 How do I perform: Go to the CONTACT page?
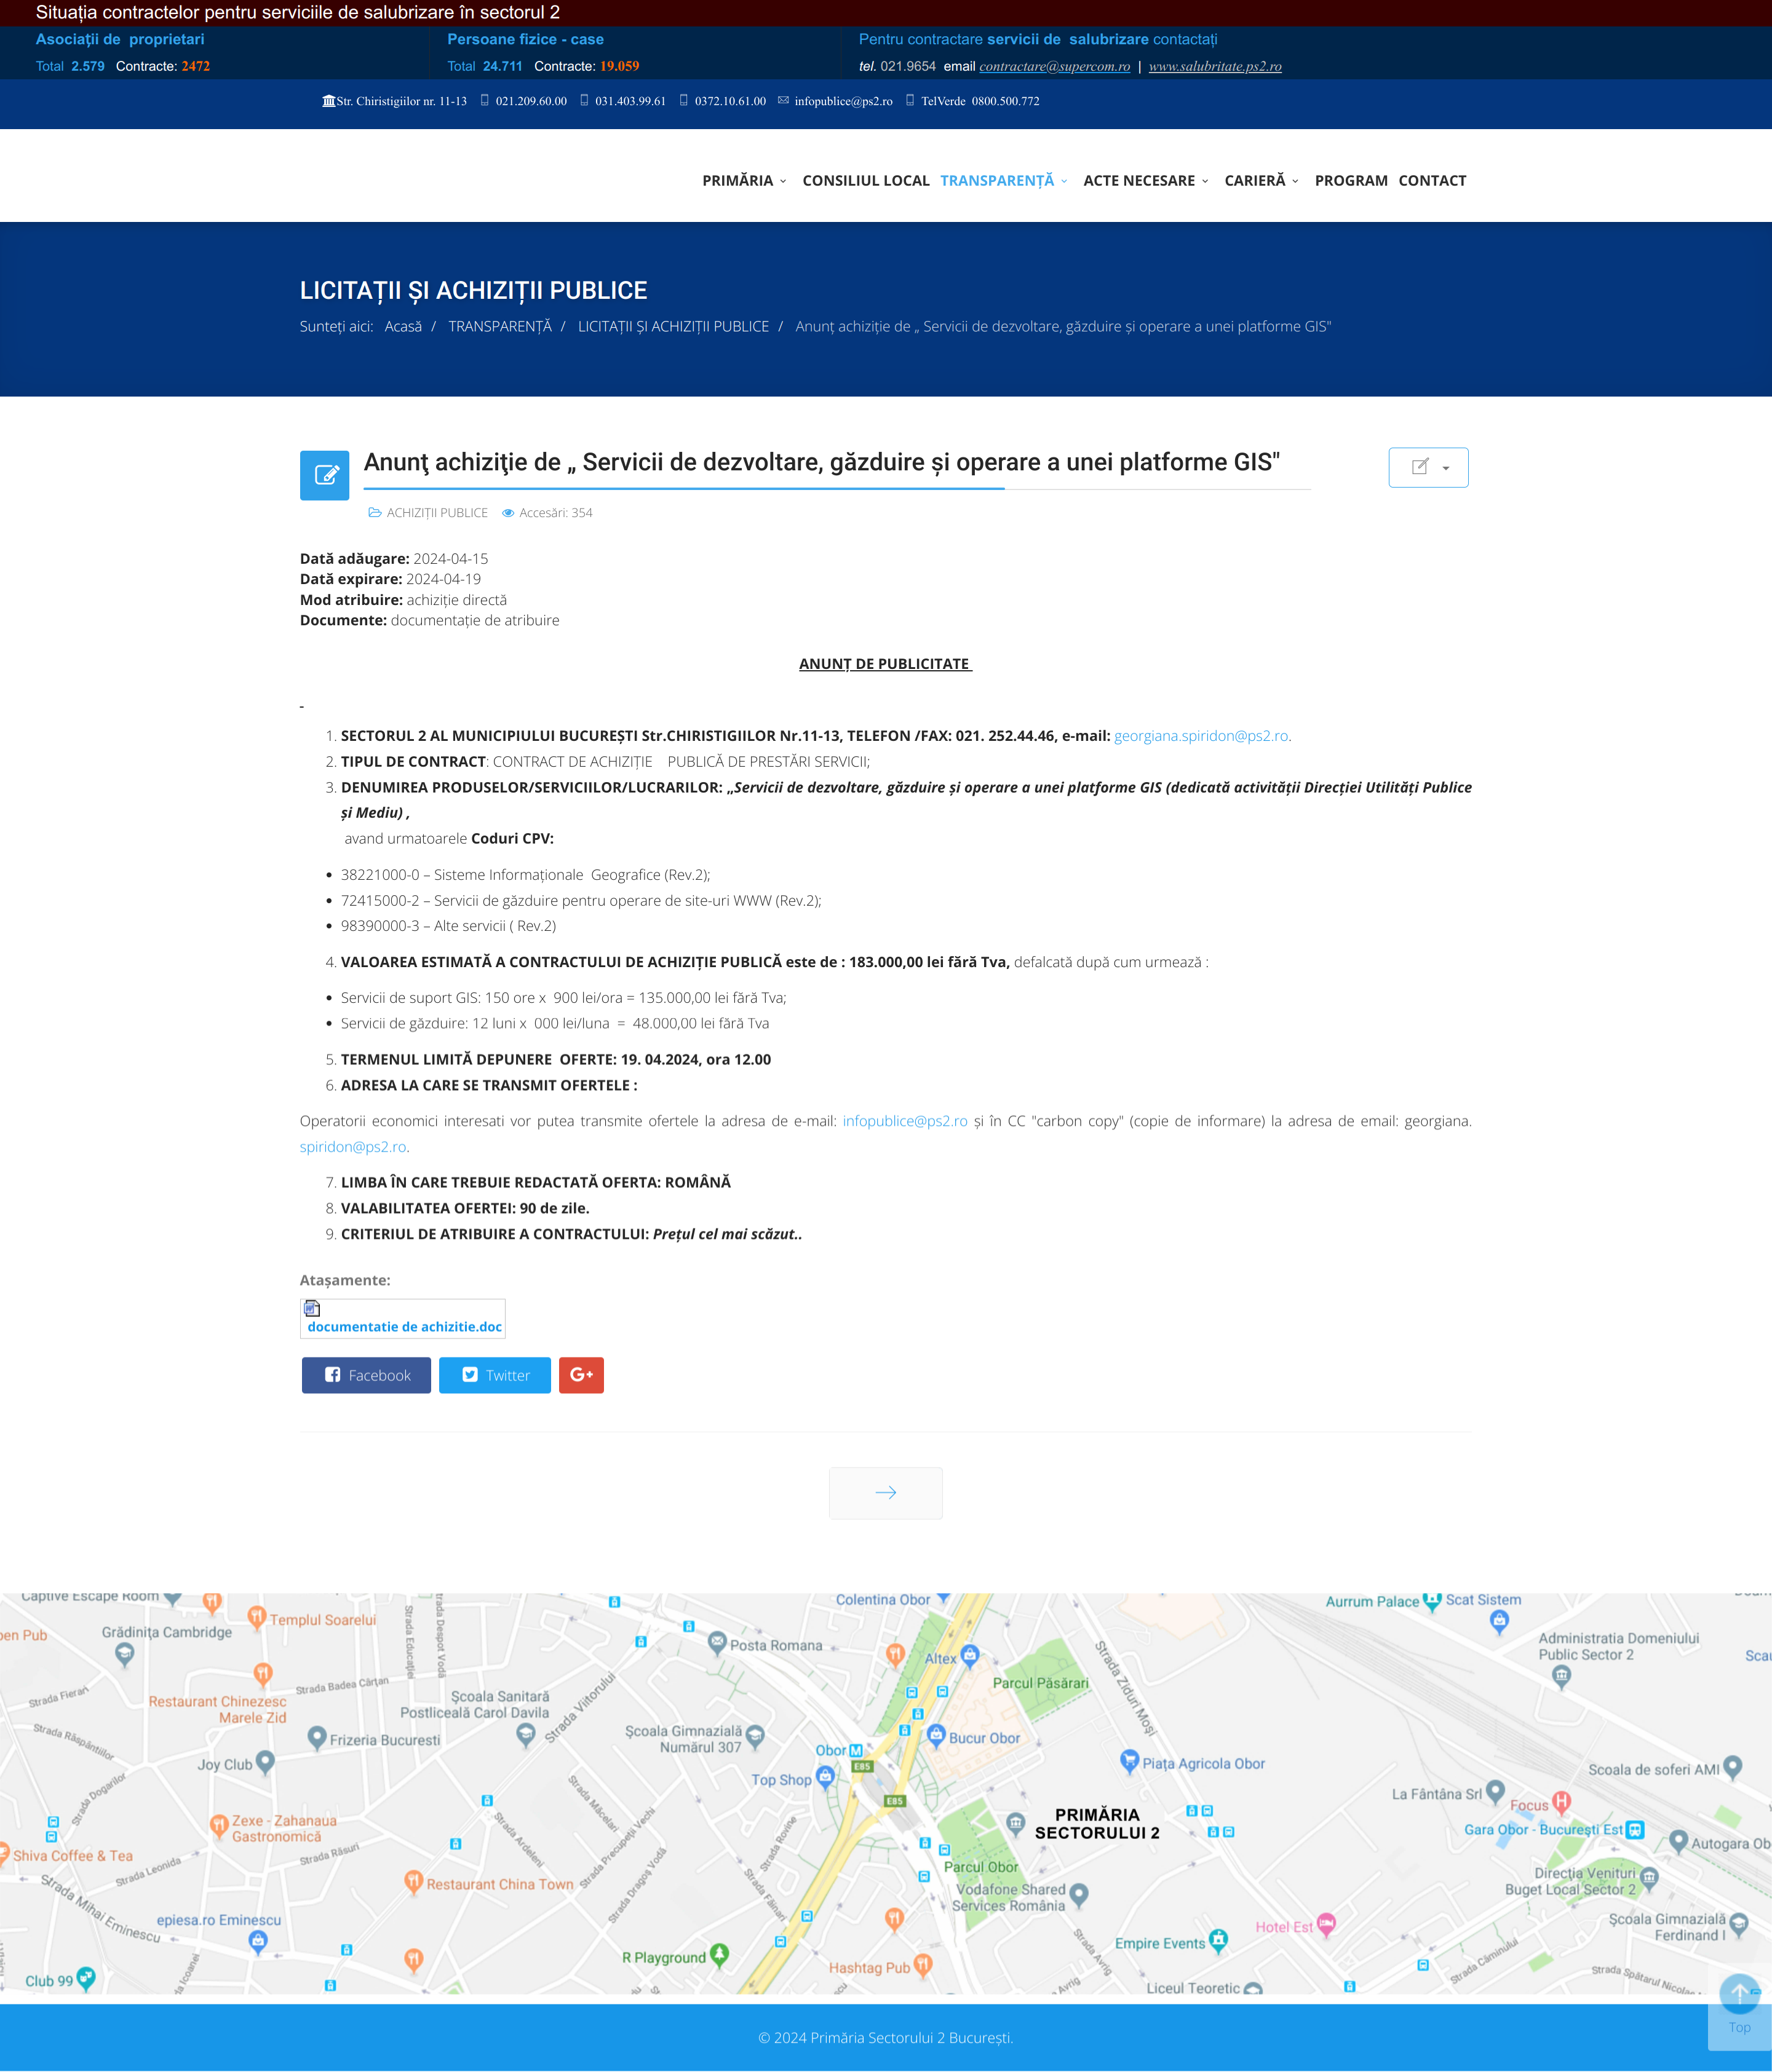(x=1432, y=181)
